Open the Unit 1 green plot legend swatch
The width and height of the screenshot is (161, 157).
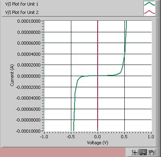149,4
